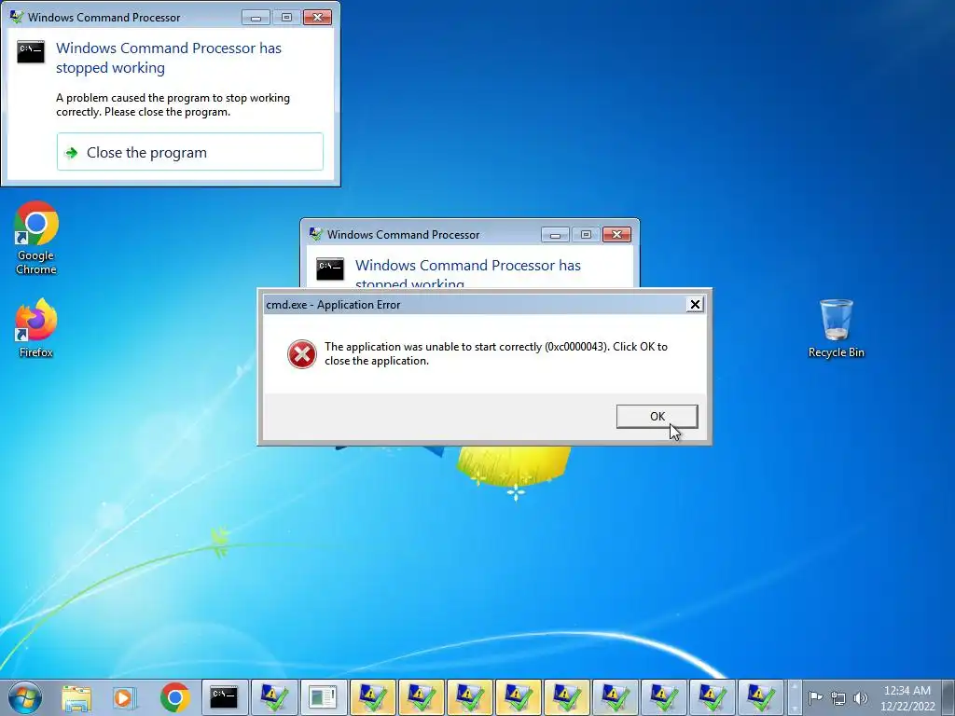
Task: Open the clock showing 12:34 AM
Action: tap(907, 698)
